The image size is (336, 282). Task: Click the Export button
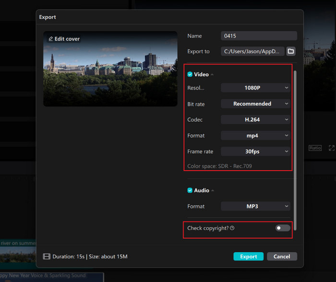click(248, 256)
